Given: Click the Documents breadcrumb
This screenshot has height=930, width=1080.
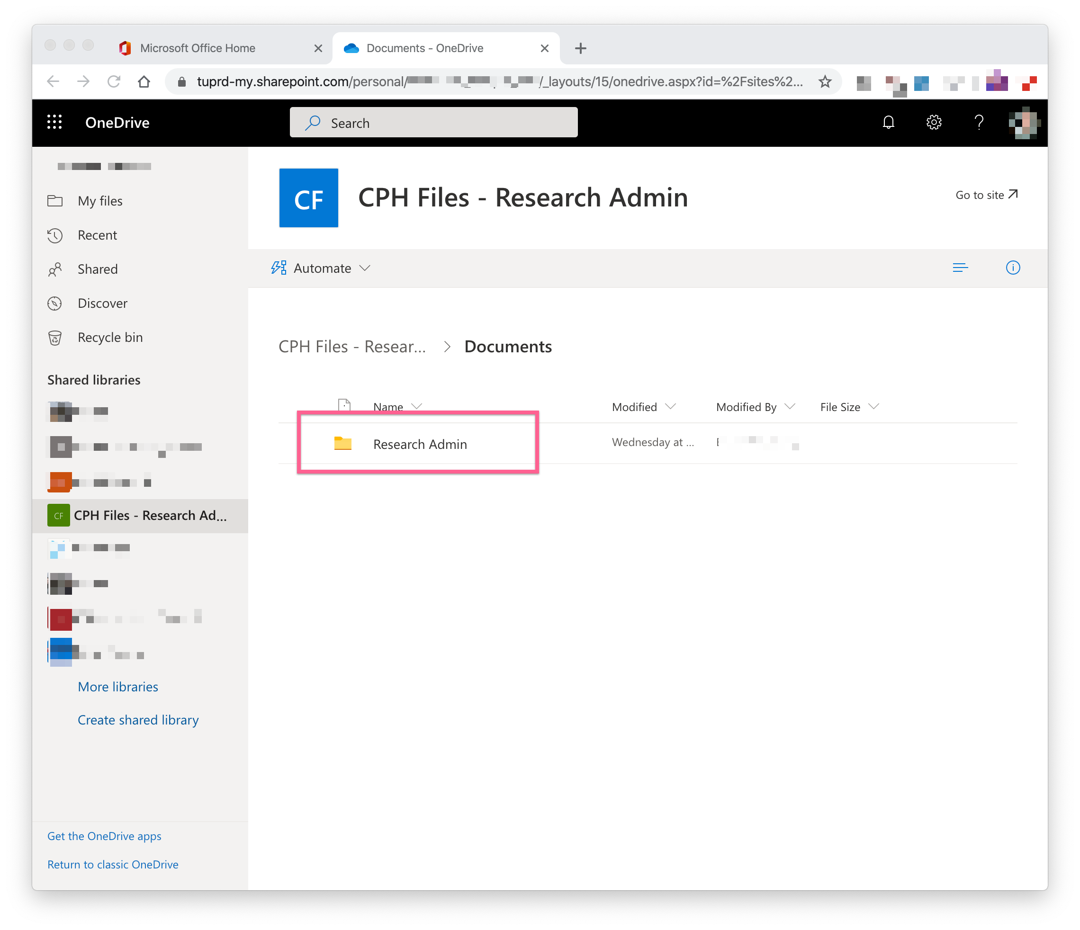Looking at the screenshot, I should (x=508, y=347).
